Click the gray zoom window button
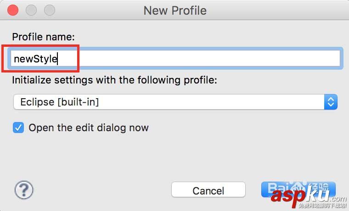349x211 pixels. click(x=49, y=10)
